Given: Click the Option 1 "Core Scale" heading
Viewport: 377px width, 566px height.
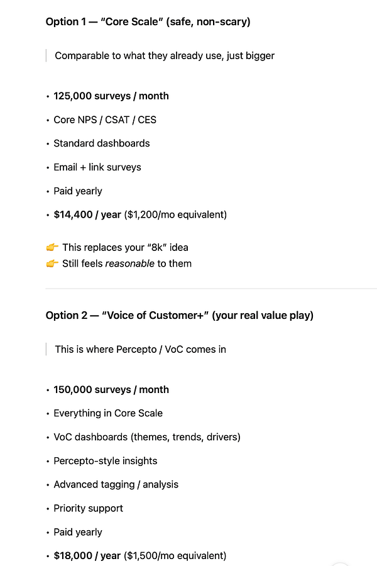Looking at the screenshot, I should (x=148, y=22).
